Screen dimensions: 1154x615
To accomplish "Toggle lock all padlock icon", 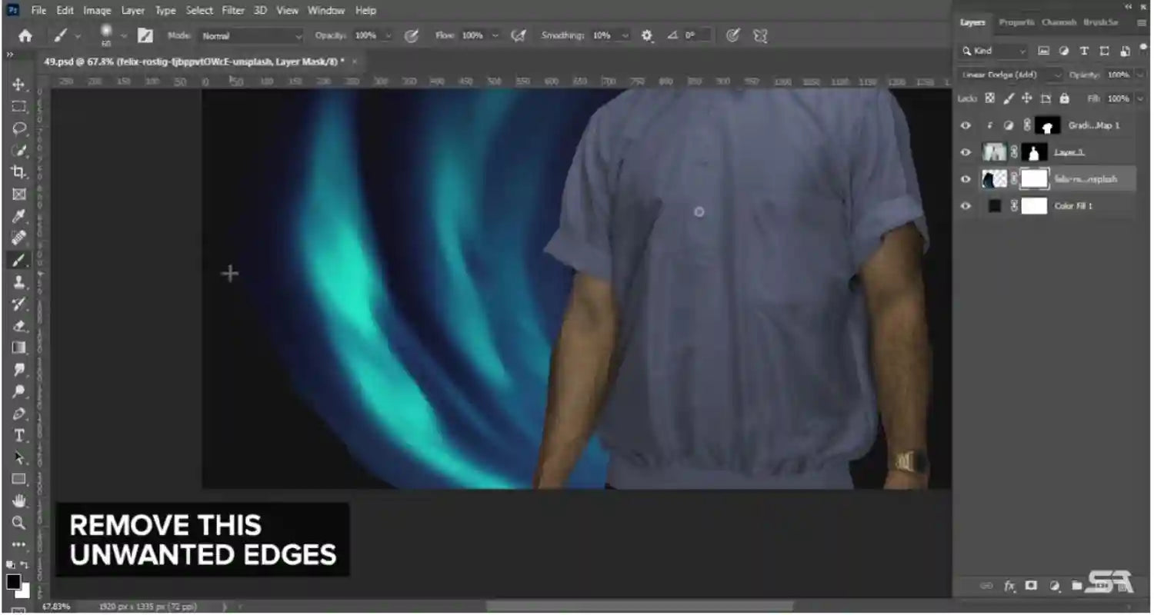I will point(1064,98).
